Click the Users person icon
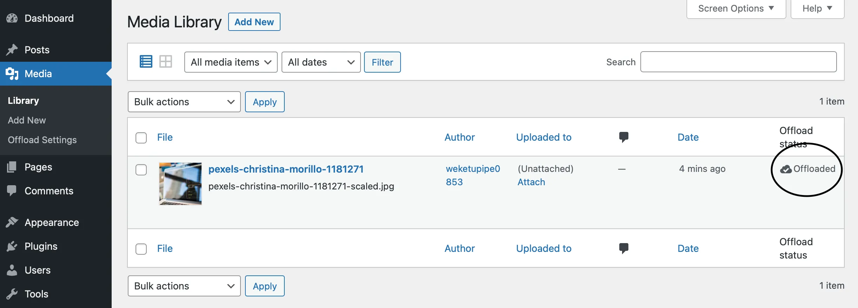 (x=12, y=270)
